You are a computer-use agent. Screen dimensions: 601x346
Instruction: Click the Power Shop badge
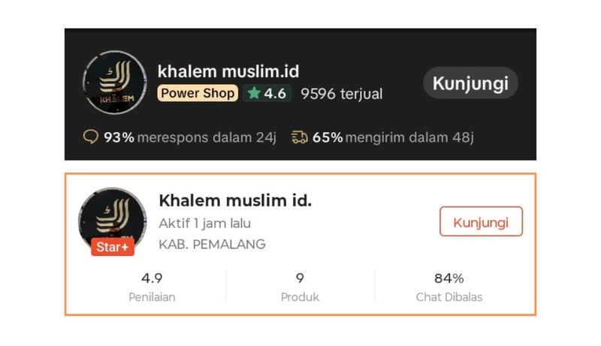pyautogui.click(x=198, y=94)
